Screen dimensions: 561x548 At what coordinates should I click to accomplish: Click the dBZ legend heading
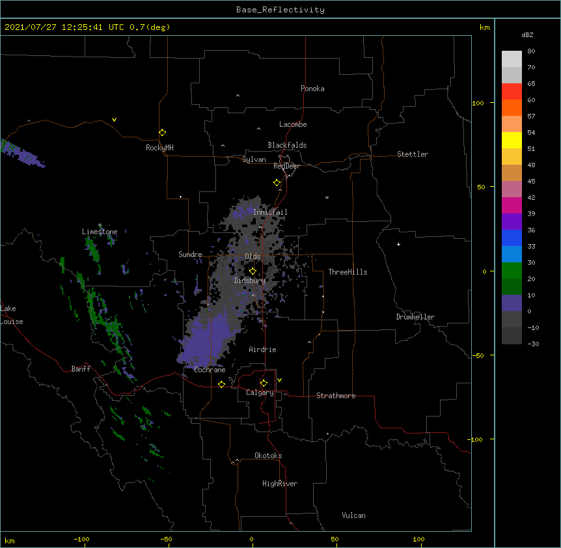click(x=527, y=34)
